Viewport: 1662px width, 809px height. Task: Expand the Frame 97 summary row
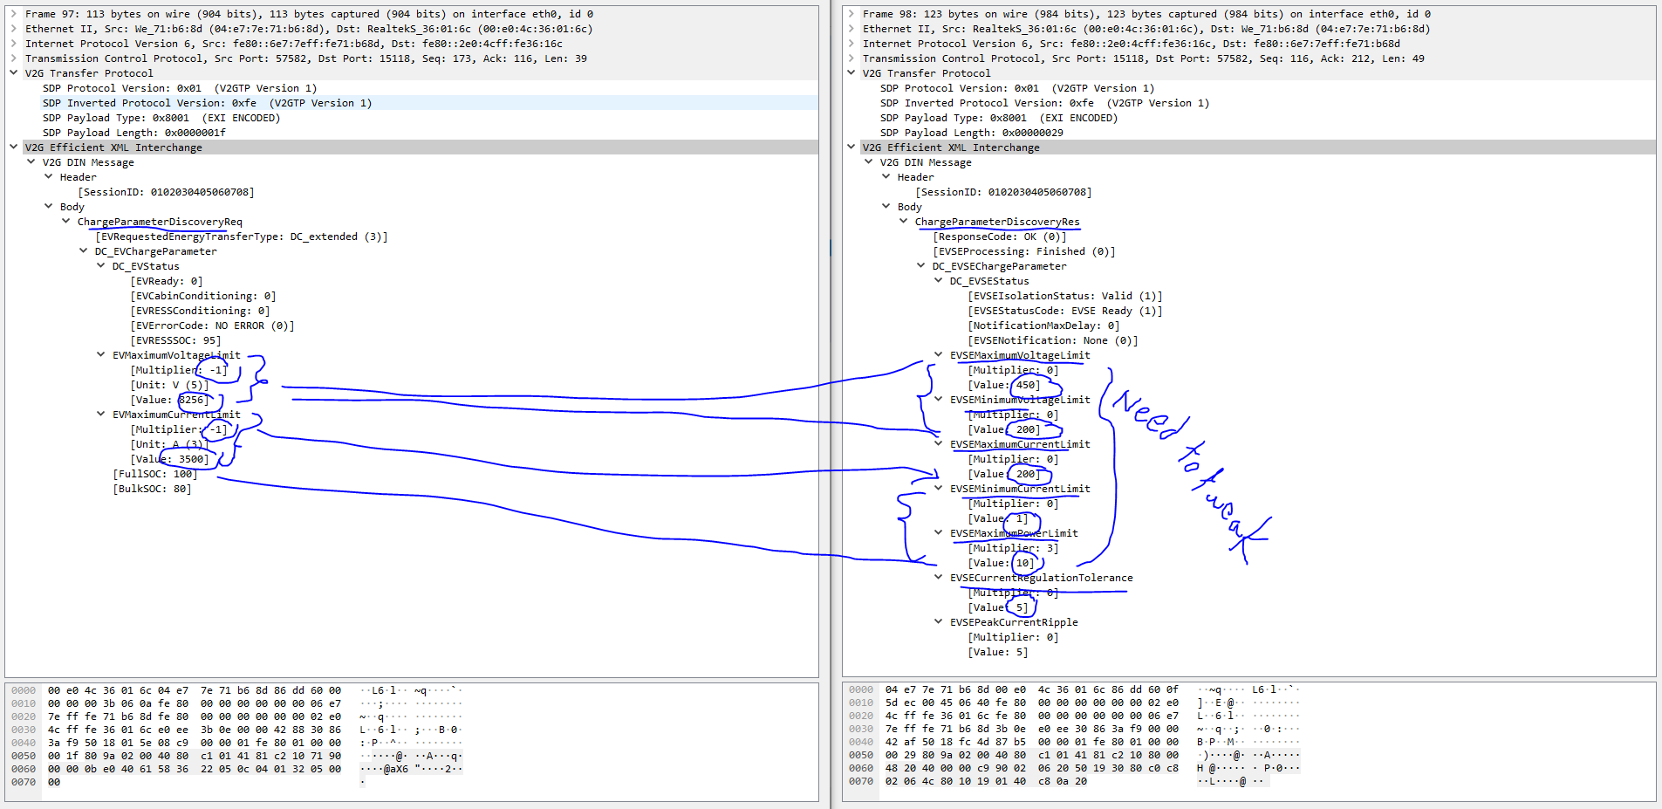tap(14, 14)
